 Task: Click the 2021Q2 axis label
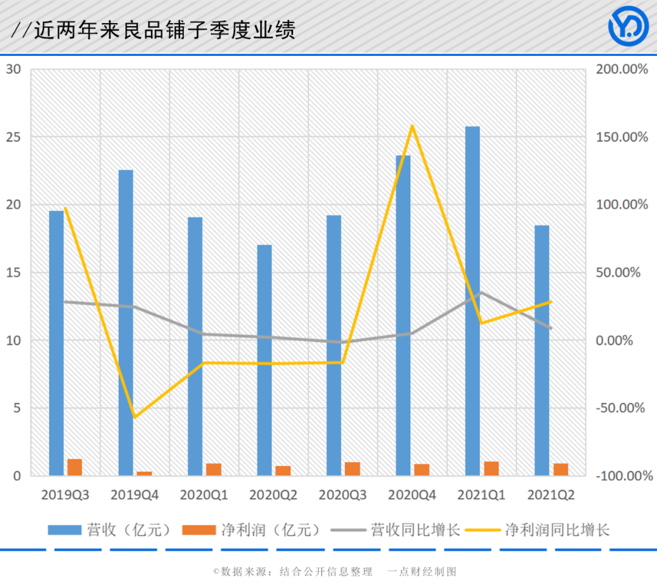(x=551, y=495)
